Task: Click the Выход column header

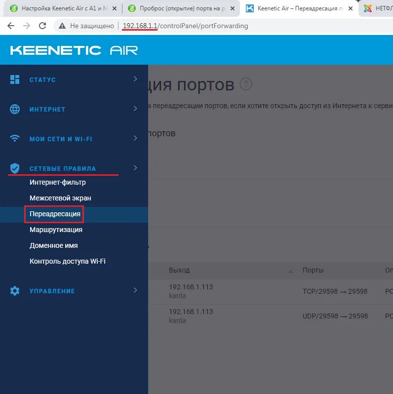Action: click(179, 270)
